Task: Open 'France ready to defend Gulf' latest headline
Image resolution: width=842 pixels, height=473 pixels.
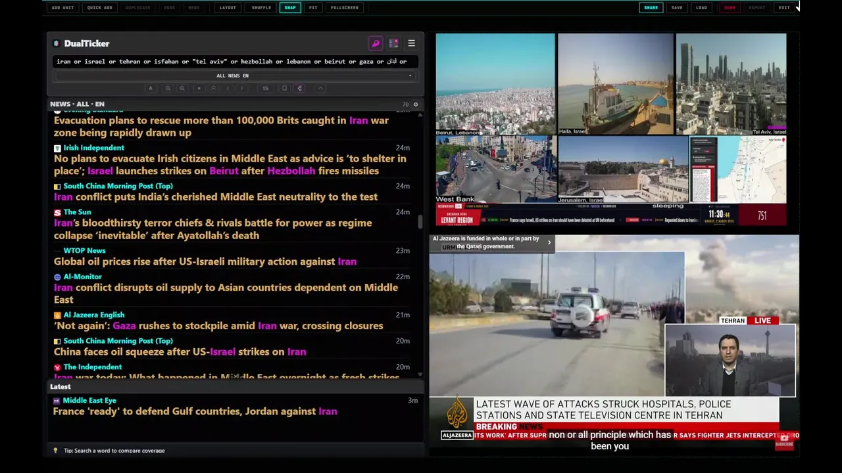Action: [x=195, y=411]
